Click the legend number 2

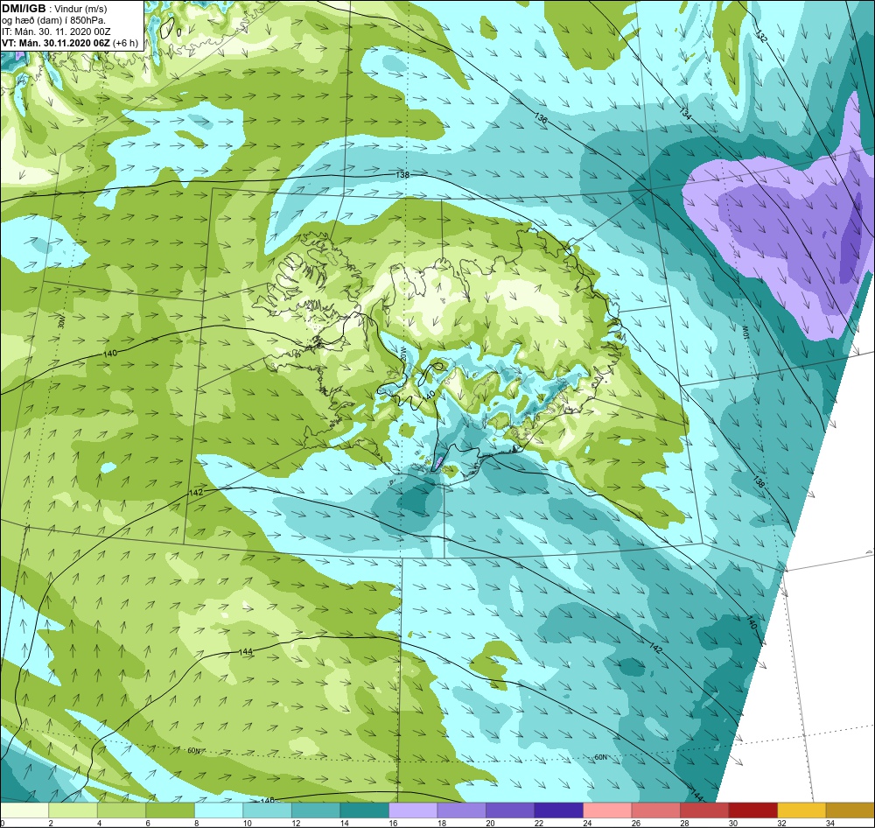click(51, 823)
